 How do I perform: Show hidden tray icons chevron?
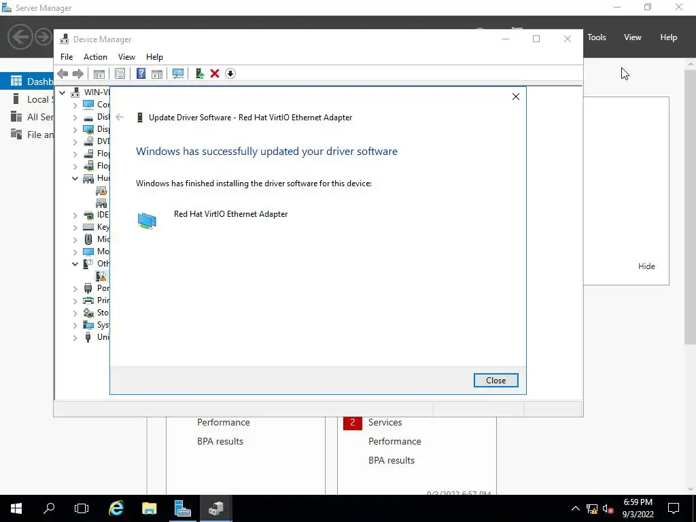pos(575,508)
